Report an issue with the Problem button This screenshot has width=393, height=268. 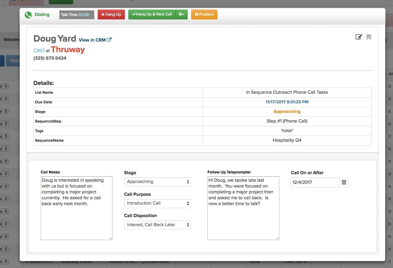point(204,14)
